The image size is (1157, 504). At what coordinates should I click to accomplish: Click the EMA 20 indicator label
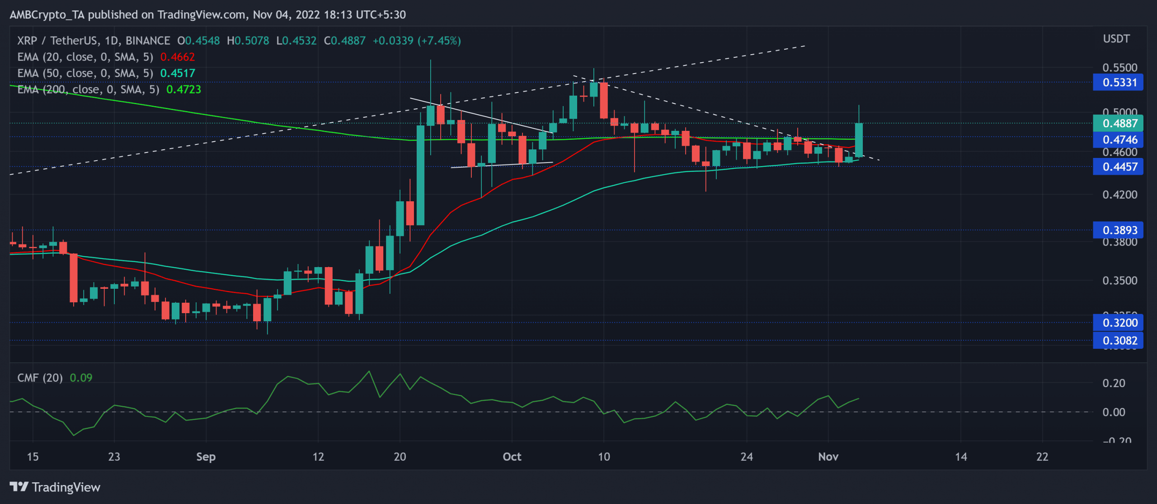pos(85,57)
